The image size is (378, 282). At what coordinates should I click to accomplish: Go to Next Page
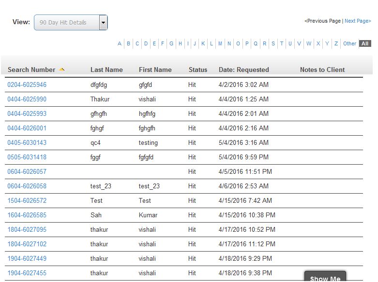point(358,21)
